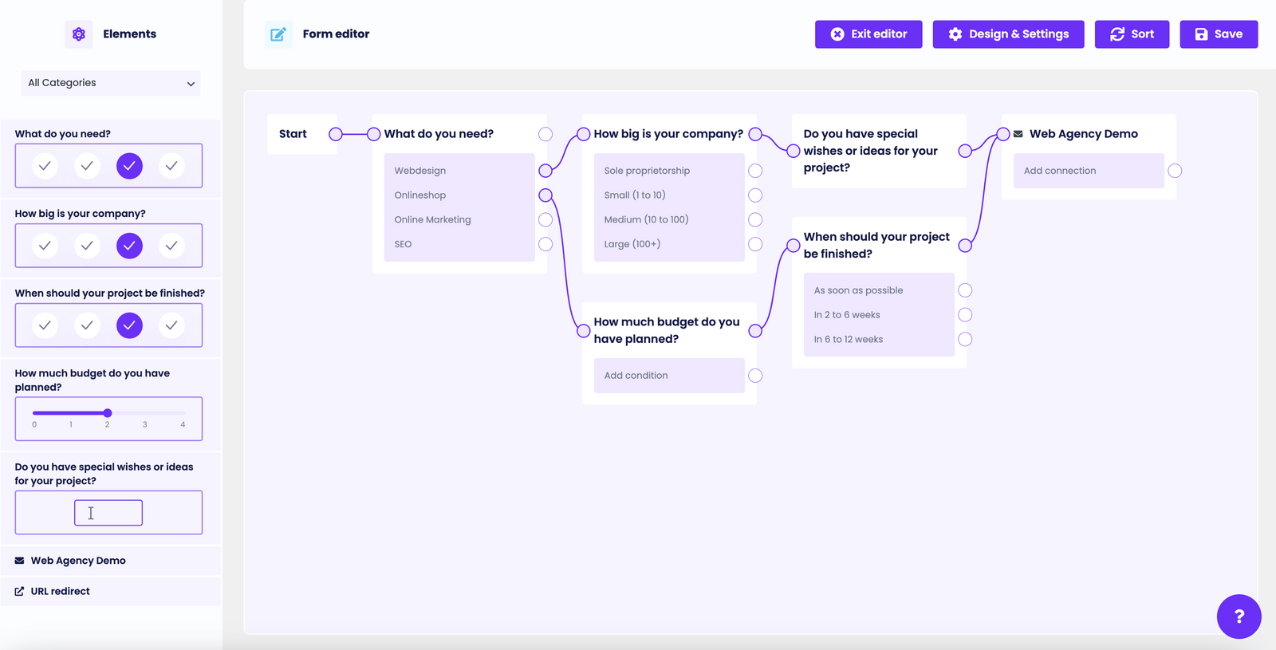Click the disk icon inside the Save button

tap(1201, 33)
